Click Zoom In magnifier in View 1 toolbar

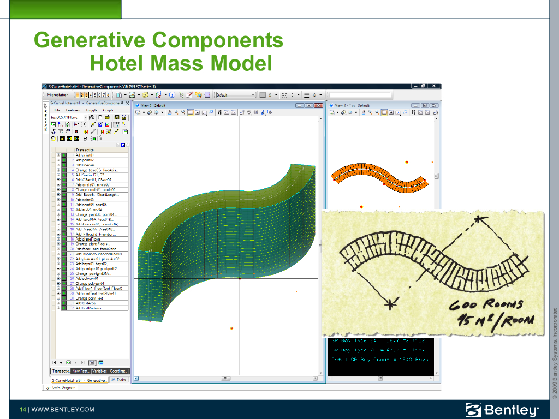pyautogui.click(x=176, y=112)
